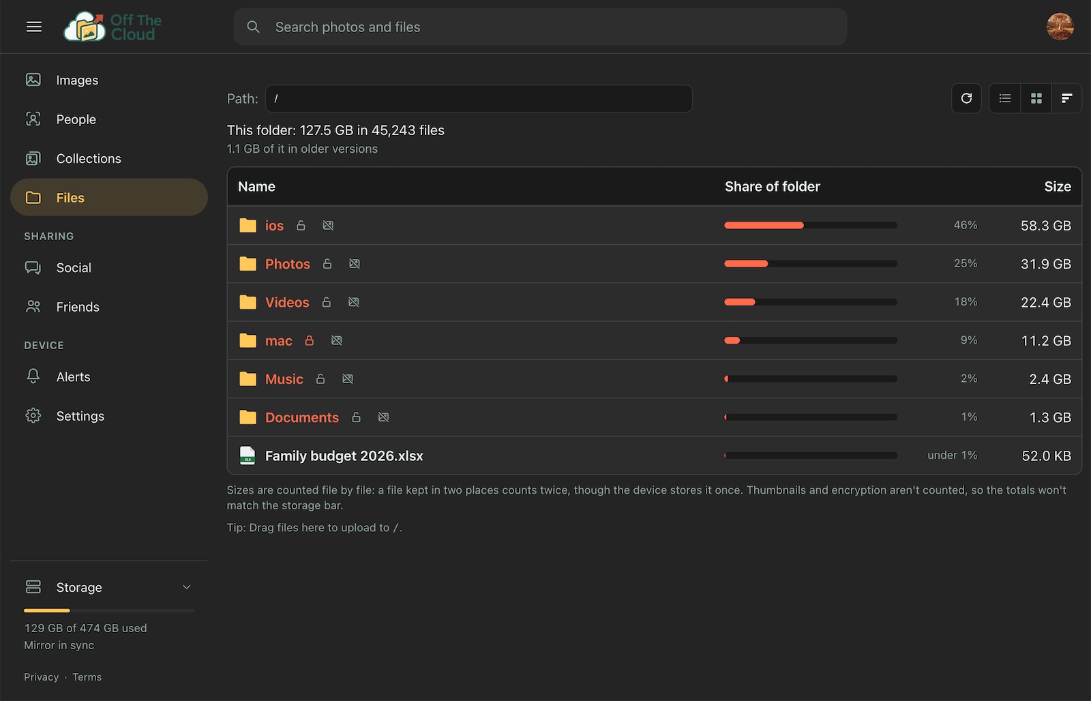
Task: Switch to list view
Action: tap(1005, 98)
